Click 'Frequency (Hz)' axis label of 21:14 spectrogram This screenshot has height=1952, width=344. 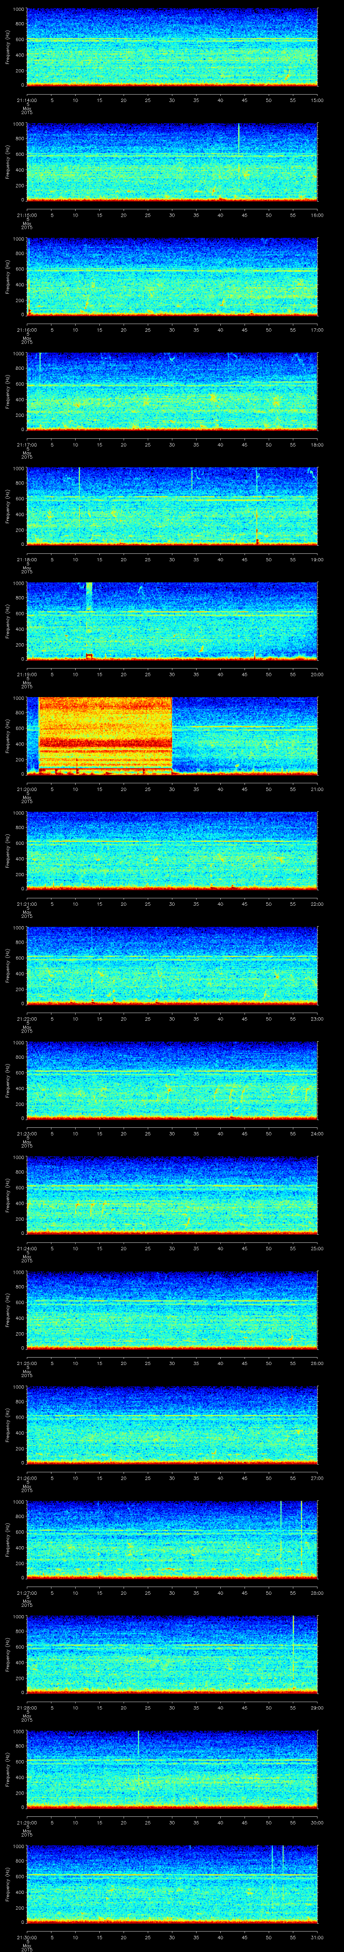point(8,47)
